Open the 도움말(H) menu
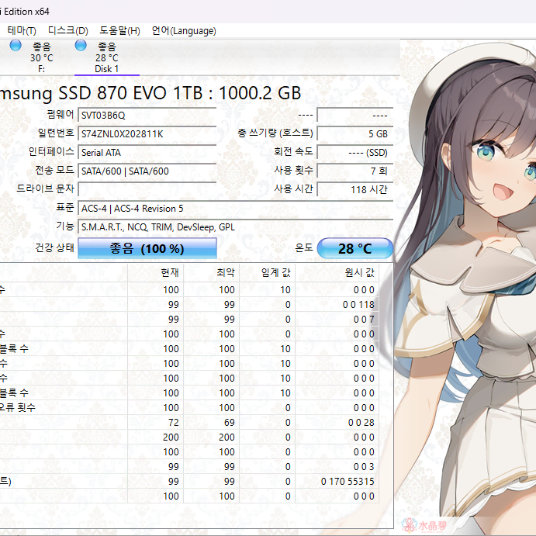 pos(119,31)
